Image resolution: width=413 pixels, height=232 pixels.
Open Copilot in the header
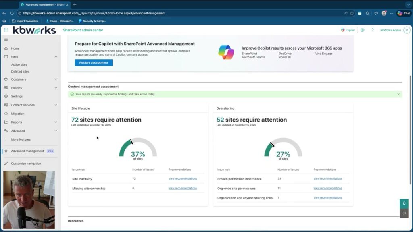click(x=348, y=30)
